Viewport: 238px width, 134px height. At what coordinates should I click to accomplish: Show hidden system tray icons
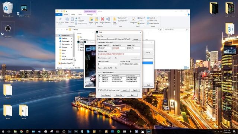click(215, 131)
